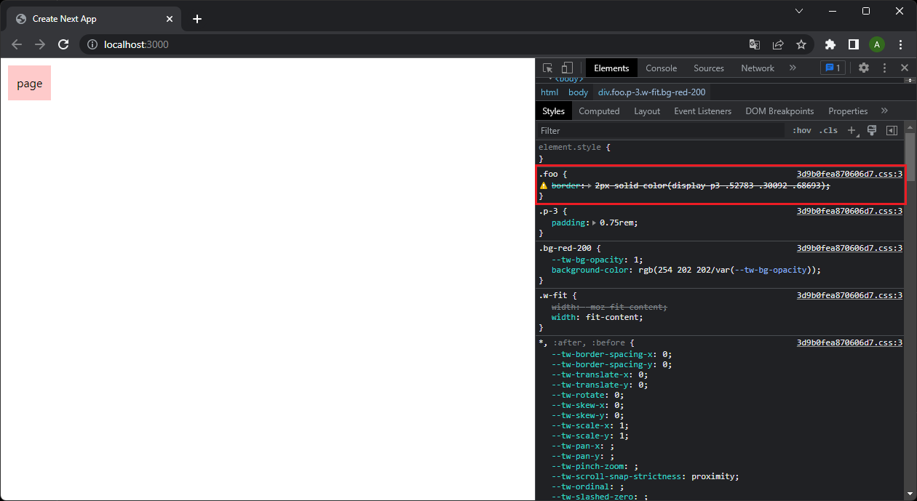Toggle the :hov element state pane
Viewport: 917px width, 501px height.
pyautogui.click(x=801, y=130)
